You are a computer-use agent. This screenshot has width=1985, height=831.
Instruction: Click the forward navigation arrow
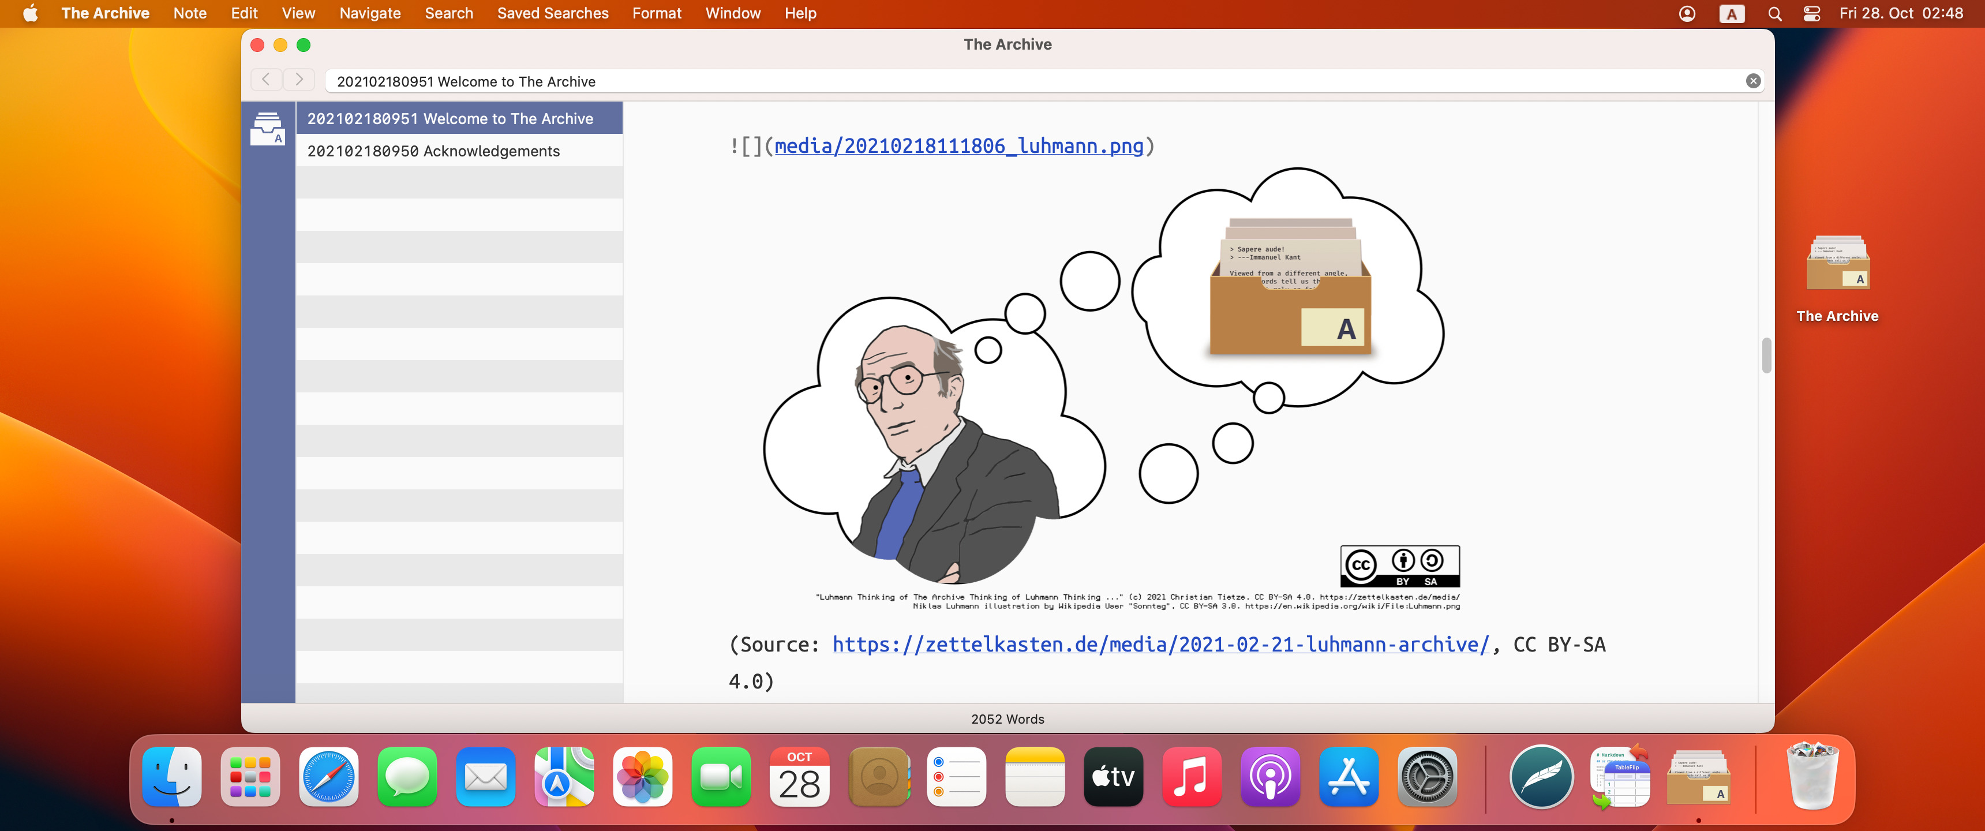tap(299, 80)
